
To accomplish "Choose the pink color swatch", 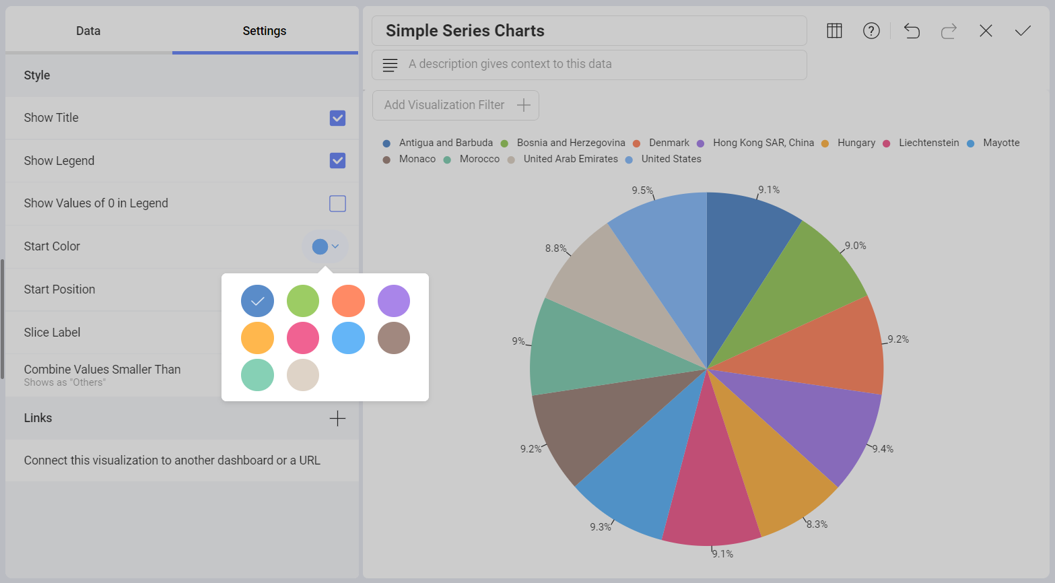I will [303, 338].
